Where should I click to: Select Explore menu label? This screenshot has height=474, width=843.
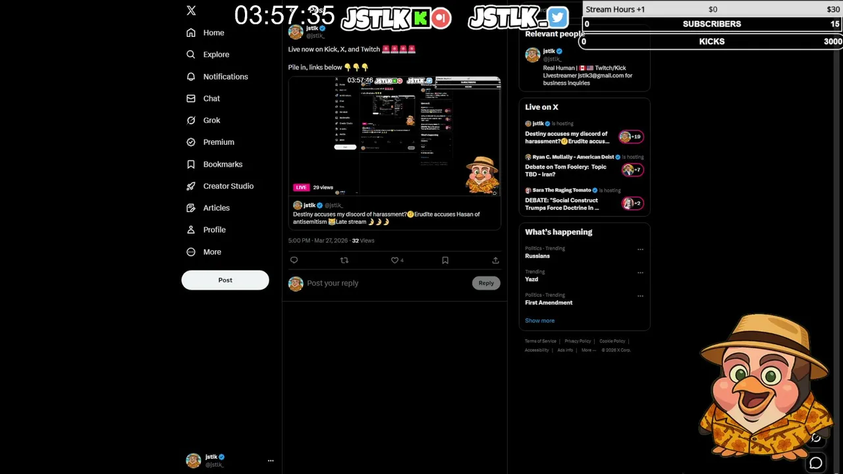click(216, 55)
